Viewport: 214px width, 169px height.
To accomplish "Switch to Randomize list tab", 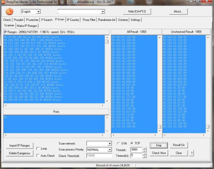I will point(107,20).
